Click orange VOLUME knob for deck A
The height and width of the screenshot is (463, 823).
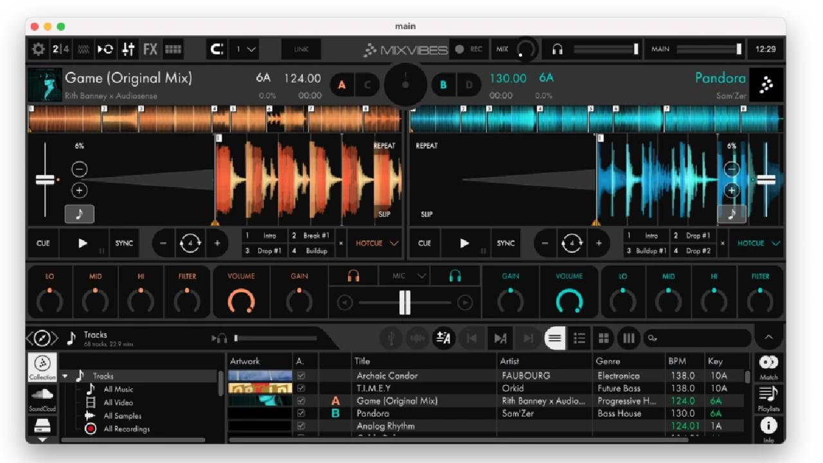[x=241, y=300]
